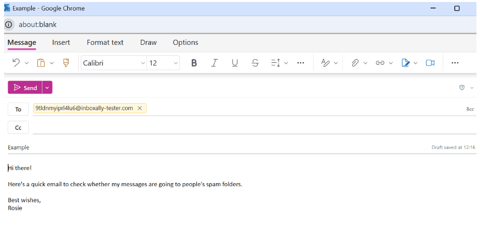The height and width of the screenshot is (241, 480).
Task: Click the Paste clipboard icon
Action: pyautogui.click(x=41, y=63)
